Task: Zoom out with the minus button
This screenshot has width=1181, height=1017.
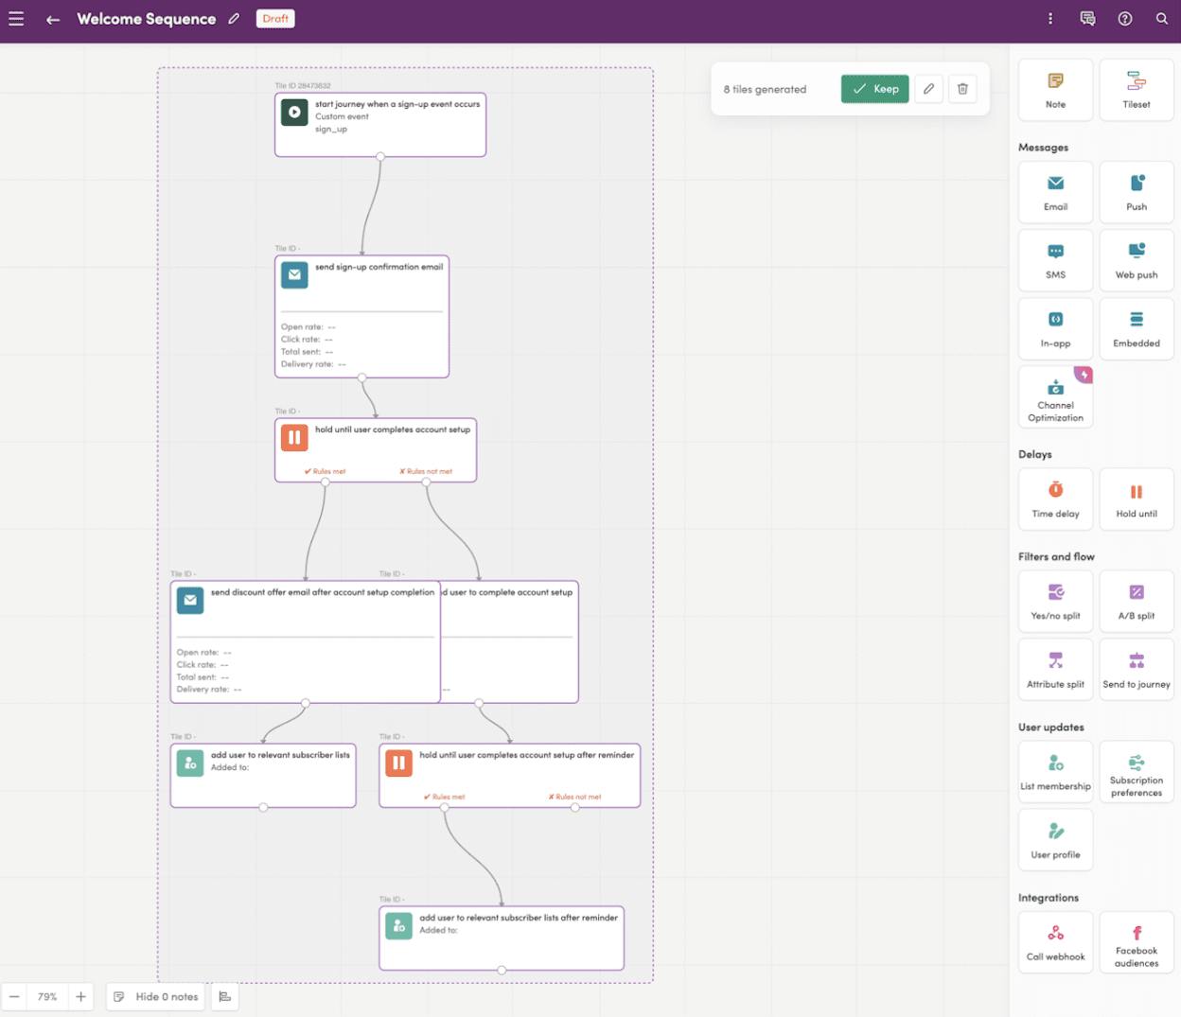Action: click(x=14, y=996)
